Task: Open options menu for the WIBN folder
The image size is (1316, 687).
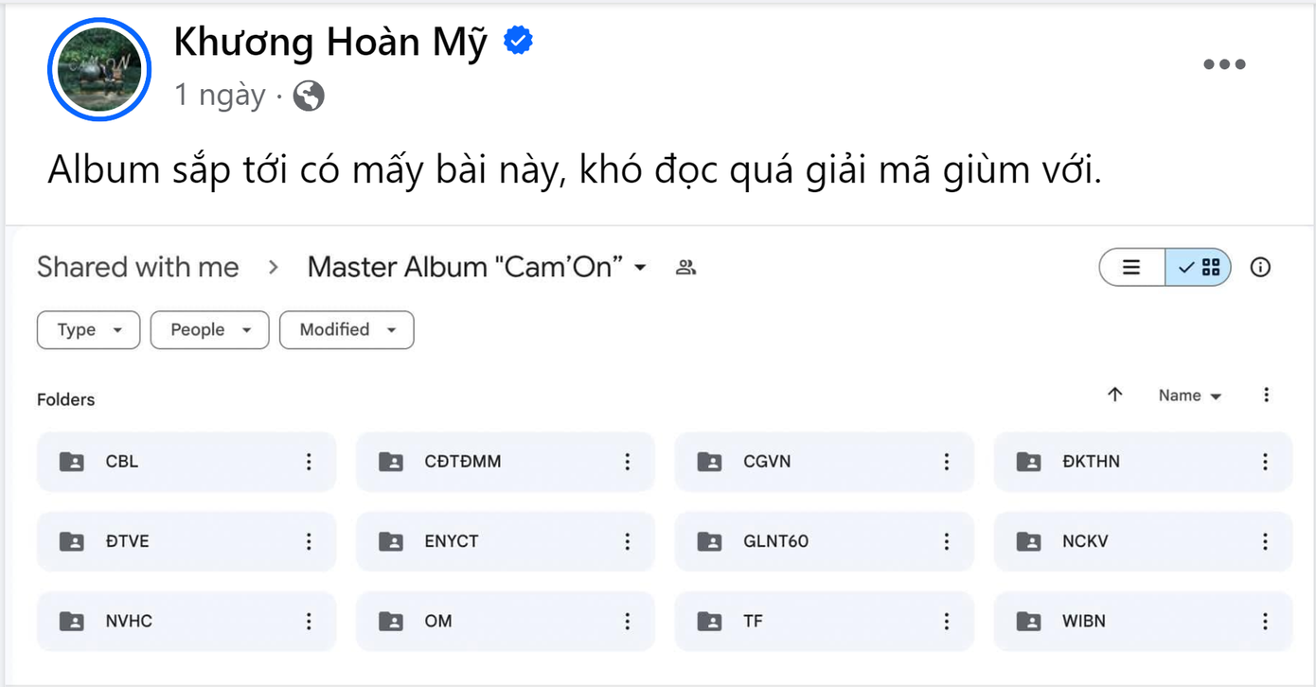Action: [1265, 621]
